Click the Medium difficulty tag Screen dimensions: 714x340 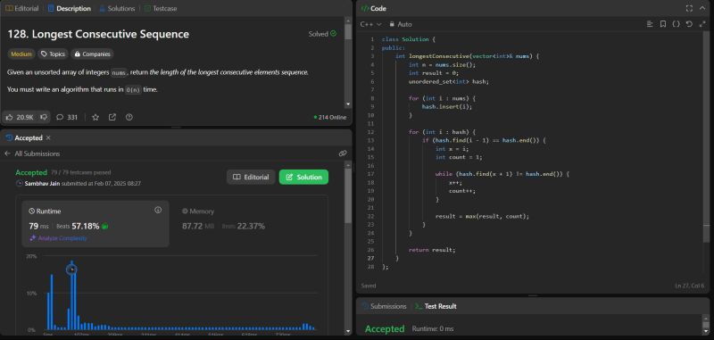click(21, 54)
